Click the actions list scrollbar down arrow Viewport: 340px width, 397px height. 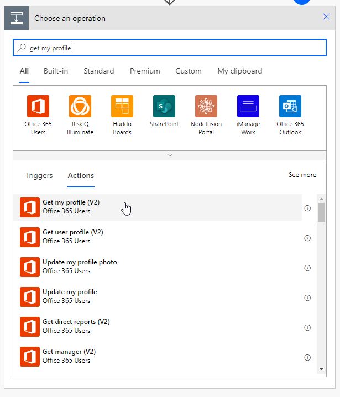pos(321,369)
